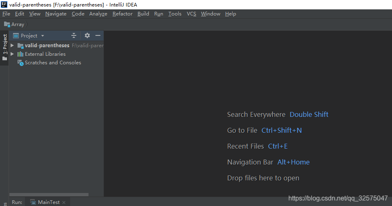Click the Ctrl+E shortcut text
The width and height of the screenshot is (392, 206).
[x=278, y=146]
